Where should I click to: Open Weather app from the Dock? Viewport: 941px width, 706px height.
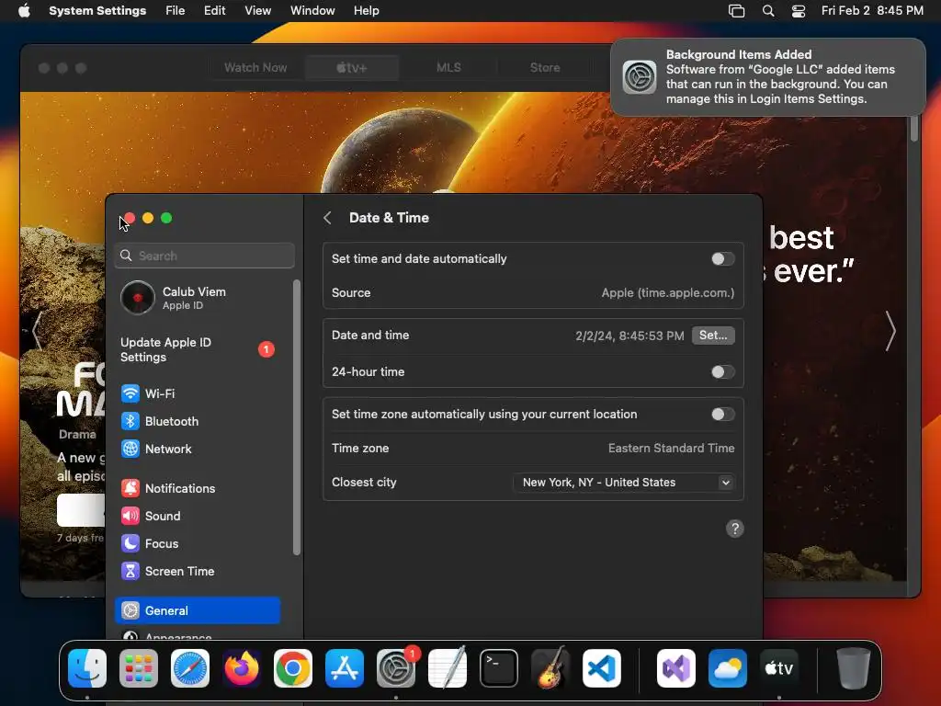[728, 668]
